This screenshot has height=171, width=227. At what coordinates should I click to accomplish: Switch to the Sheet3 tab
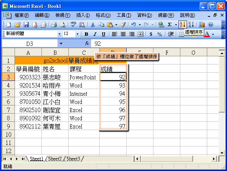(x=73, y=159)
